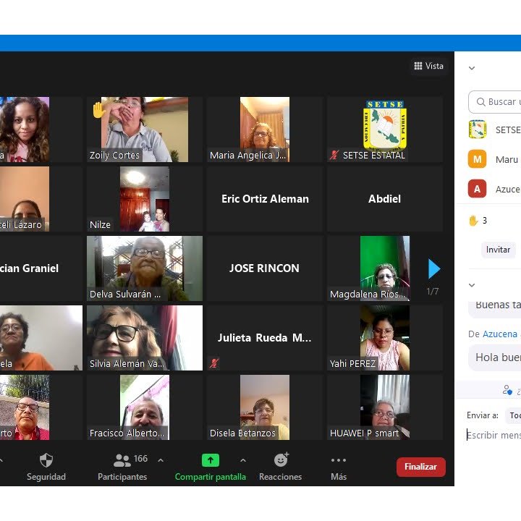Viewport: 521px width, 521px height.
Task: Open the Participantes panel
Action: pos(122,461)
